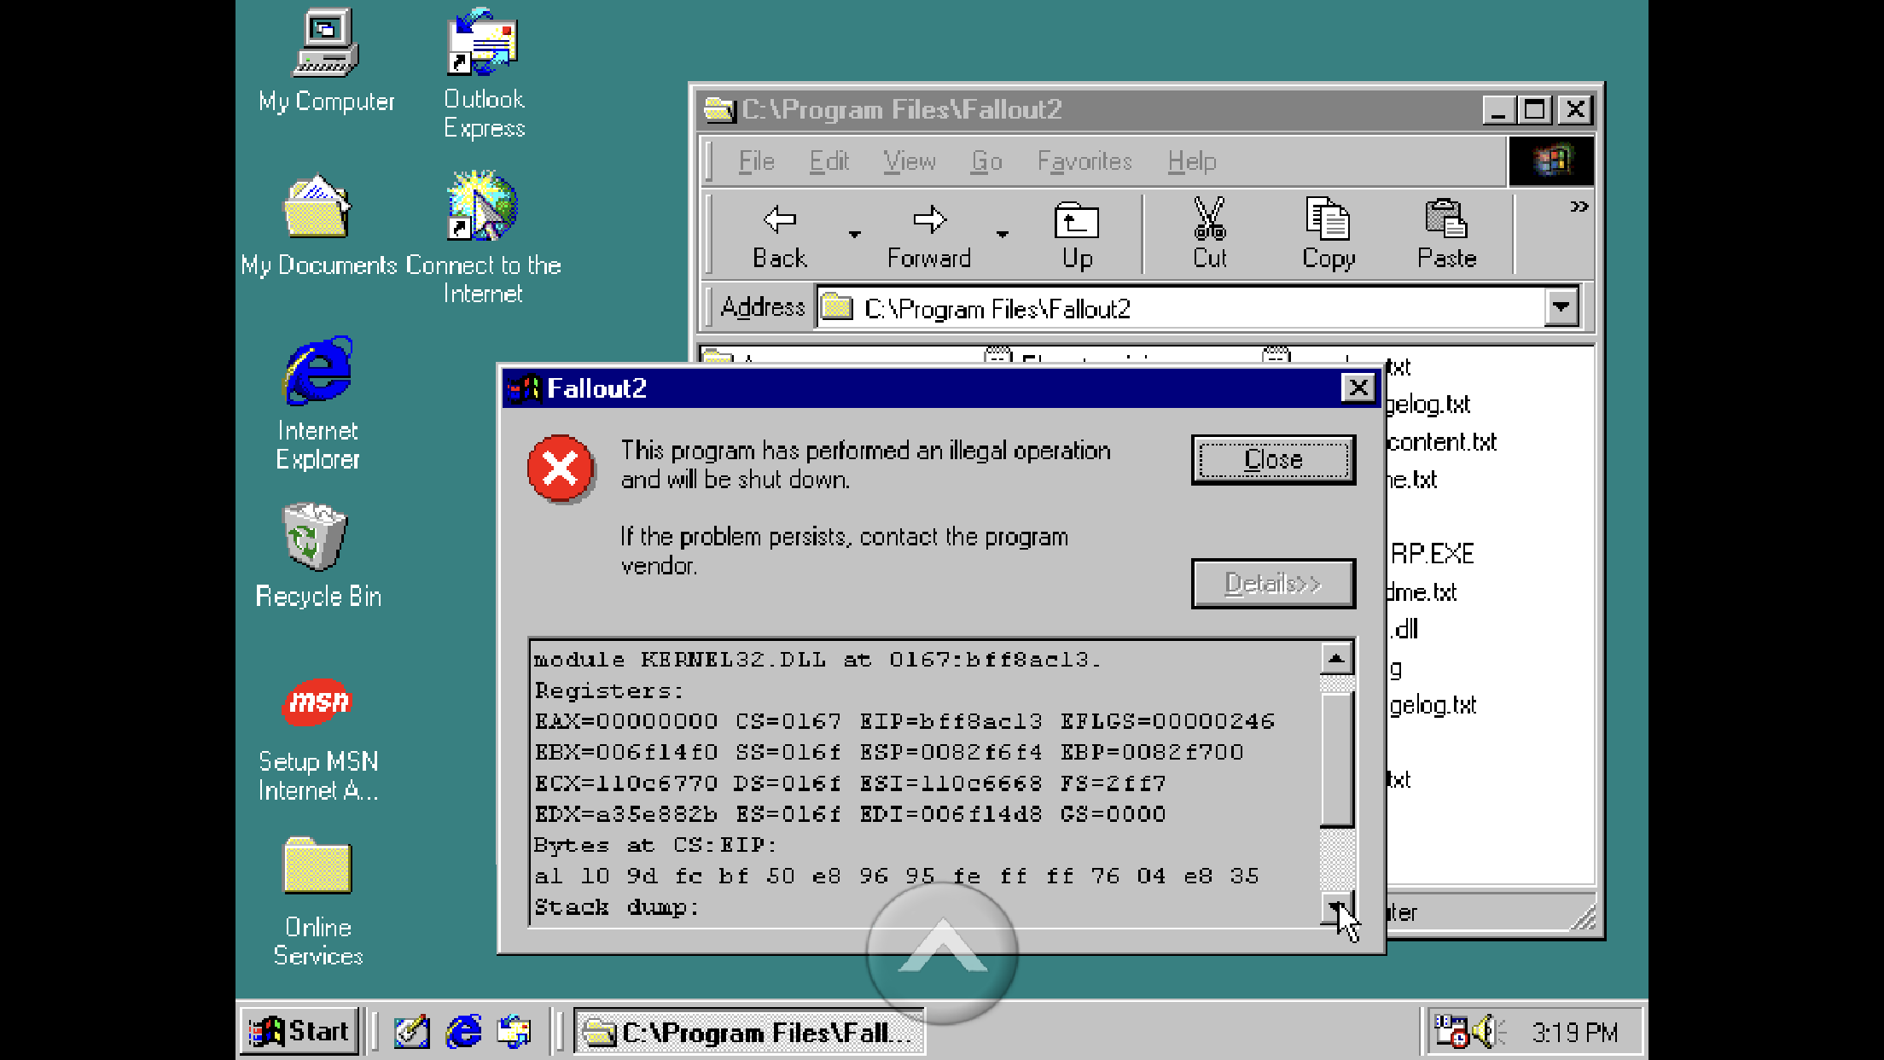This screenshot has width=1884, height=1060.
Task: Open the Favorites menu
Action: [1084, 161]
